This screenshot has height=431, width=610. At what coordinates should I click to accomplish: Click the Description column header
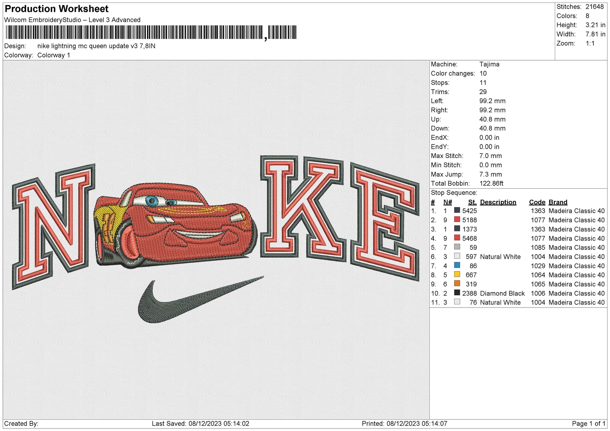pyautogui.click(x=498, y=202)
